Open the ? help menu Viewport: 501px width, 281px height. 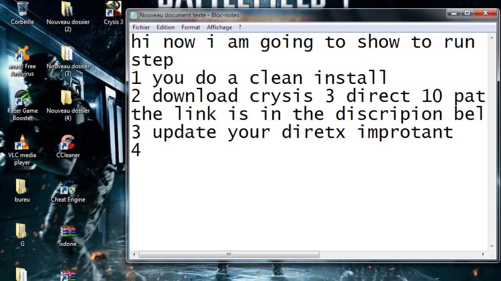click(x=240, y=27)
